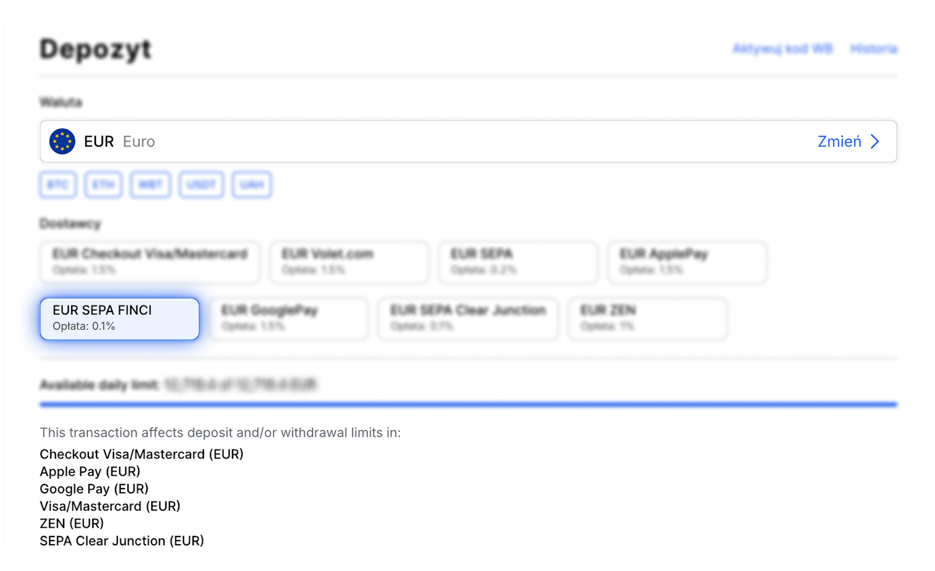Viewport: 935px width, 571px height.
Task: Select the EUR ZEN provider card
Action: 647,319
